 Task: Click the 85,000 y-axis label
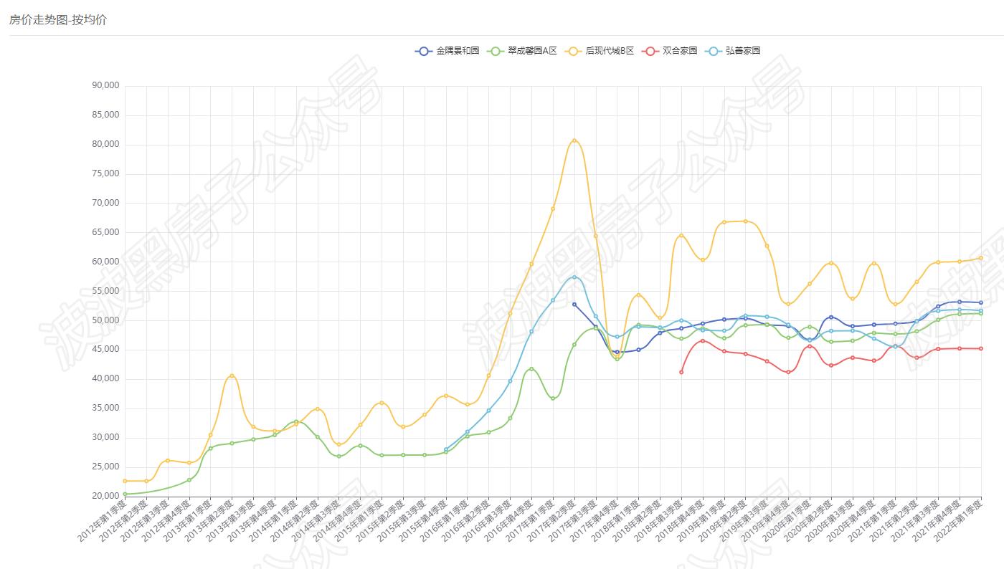pyautogui.click(x=105, y=115)
